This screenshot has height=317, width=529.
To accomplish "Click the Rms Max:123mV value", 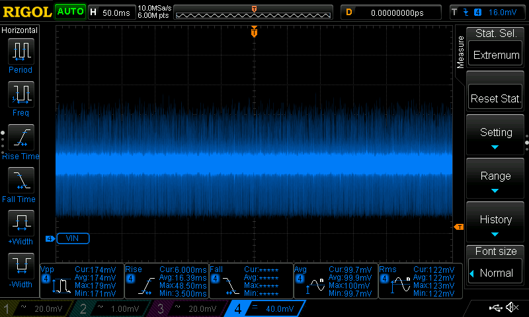I will tap(434, 286).
